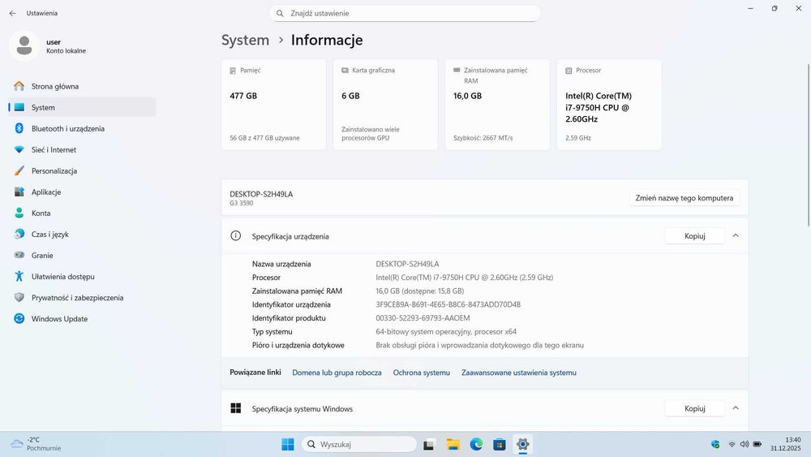Screen dimensions: 811x457
Task: Open Zaawansowane ustawienia systemu link
Action: (519, 373)
